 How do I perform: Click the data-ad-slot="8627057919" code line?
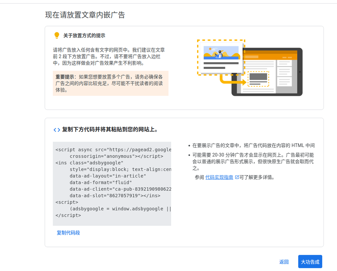[x=115, y=196]
